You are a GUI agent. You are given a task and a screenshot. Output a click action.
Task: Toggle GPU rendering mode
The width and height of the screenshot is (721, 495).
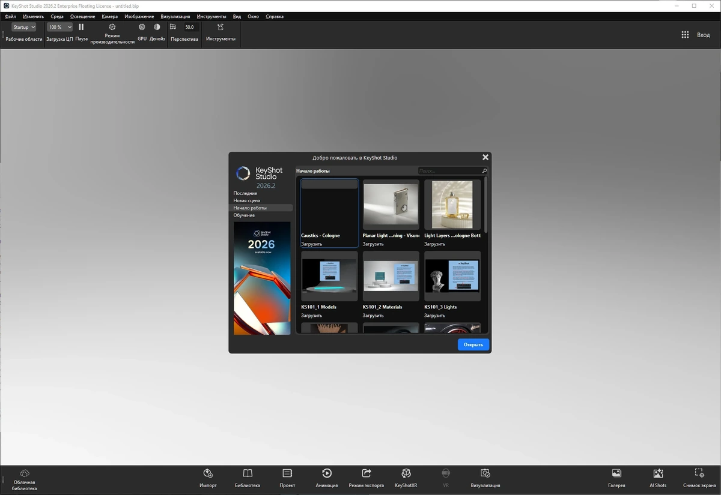[142, 27]
